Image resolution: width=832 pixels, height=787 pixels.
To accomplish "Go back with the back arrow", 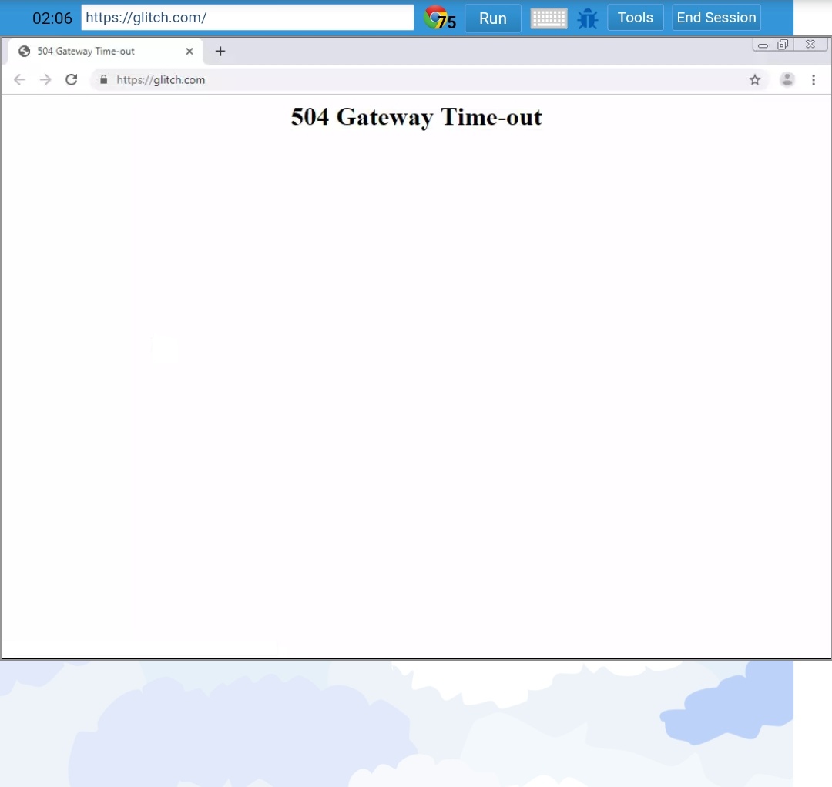I will pos(19,79).
